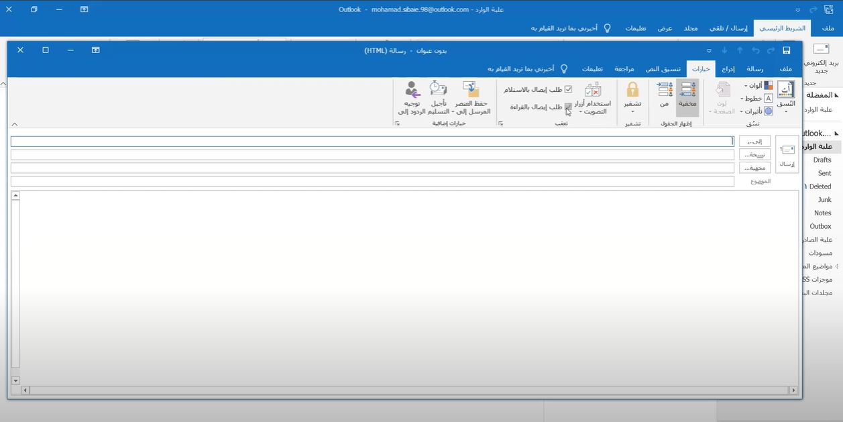Select the Junk folder in the sidebar
843x422 pixels.
[x=824, y=200]
